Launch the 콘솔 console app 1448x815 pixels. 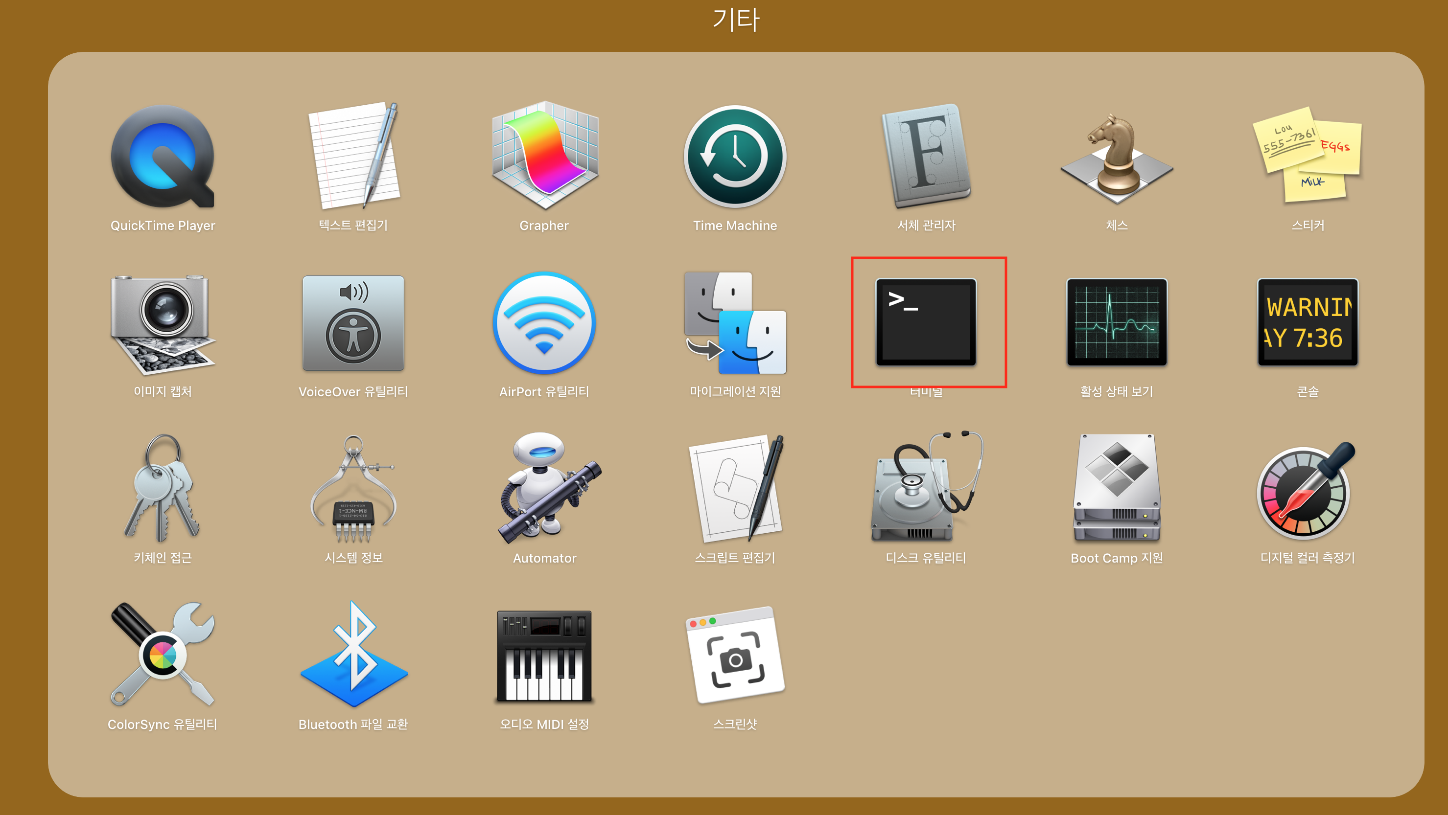[1308, 322]
